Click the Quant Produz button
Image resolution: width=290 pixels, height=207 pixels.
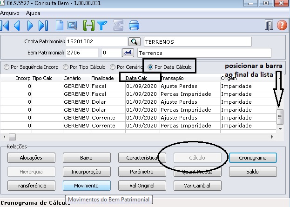(x=197, y=172)
